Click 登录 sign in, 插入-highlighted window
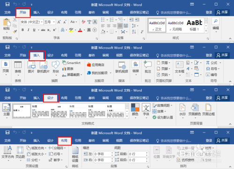 [209, 55]
